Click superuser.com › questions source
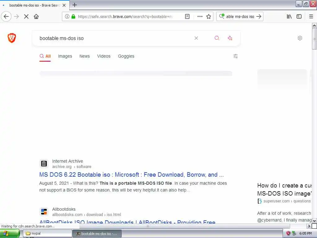This screenshot has height=238, width=317. (287, 201)
